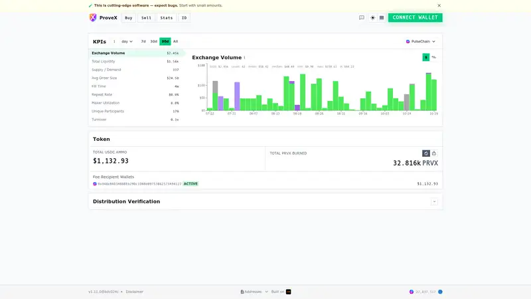Switch chart to dollar ($) mode
Viewport: 531px width, 299px height.
(426, 57)
